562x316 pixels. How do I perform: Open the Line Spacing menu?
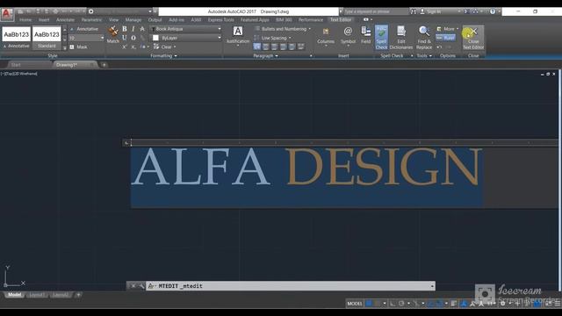[273, 38]
